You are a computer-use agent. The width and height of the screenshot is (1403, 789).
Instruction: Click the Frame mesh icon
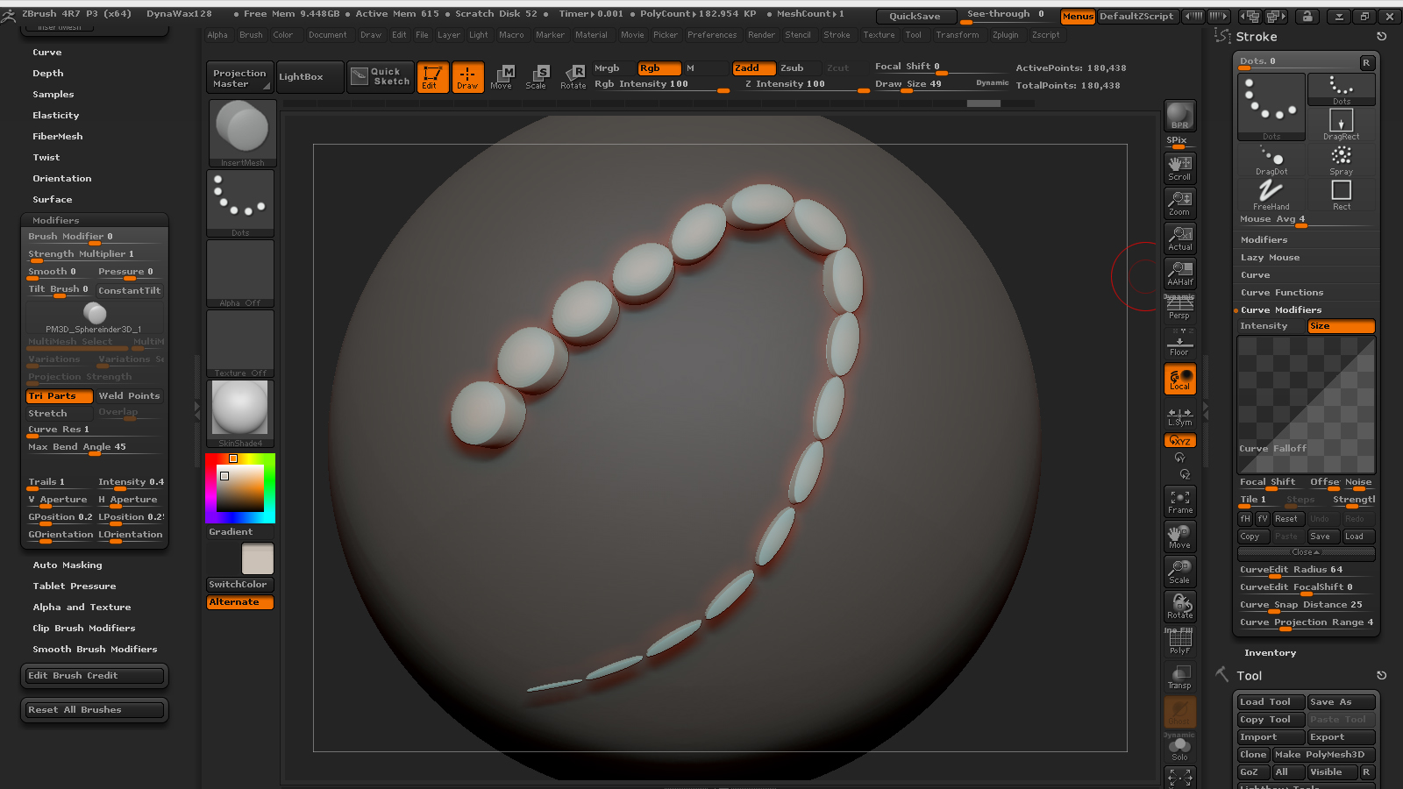coord(1179,501)
